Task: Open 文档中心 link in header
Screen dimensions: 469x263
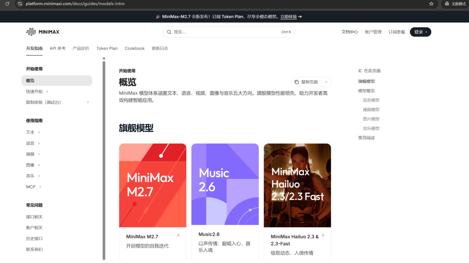Action: (x=349, y=32)
